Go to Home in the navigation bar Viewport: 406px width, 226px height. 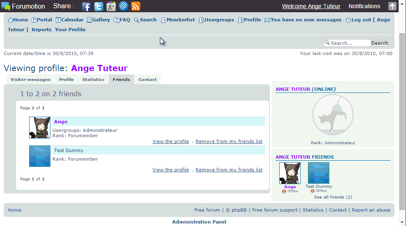(x=18, y=20)
